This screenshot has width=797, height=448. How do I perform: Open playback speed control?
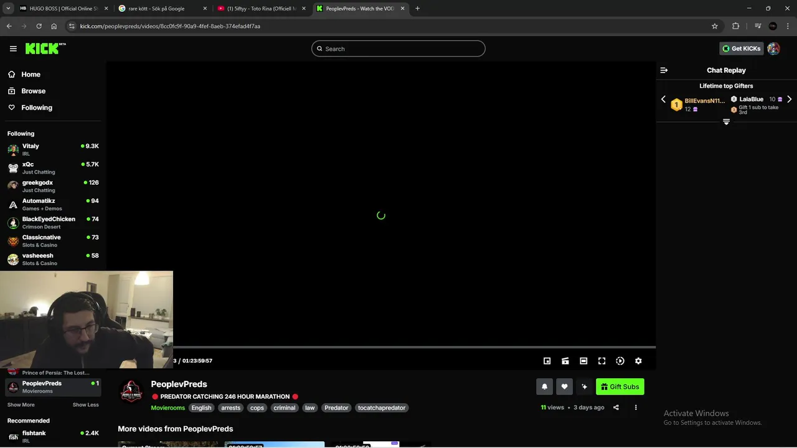(620, 361)
